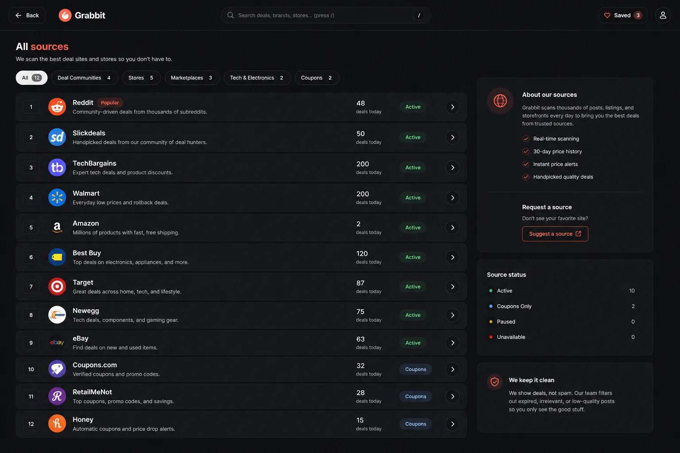Click the checkmark next to 30-day price history
This screenshot has height=453, width=680.
tap(526, 152)
